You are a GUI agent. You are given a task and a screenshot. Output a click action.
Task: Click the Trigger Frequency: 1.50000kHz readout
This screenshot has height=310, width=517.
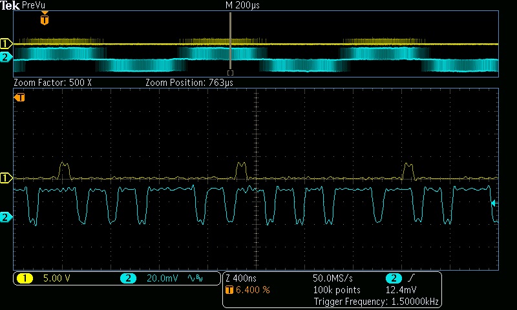pos(376,302)
